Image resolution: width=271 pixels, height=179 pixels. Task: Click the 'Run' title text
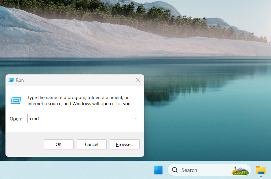(x=20, y=80)
